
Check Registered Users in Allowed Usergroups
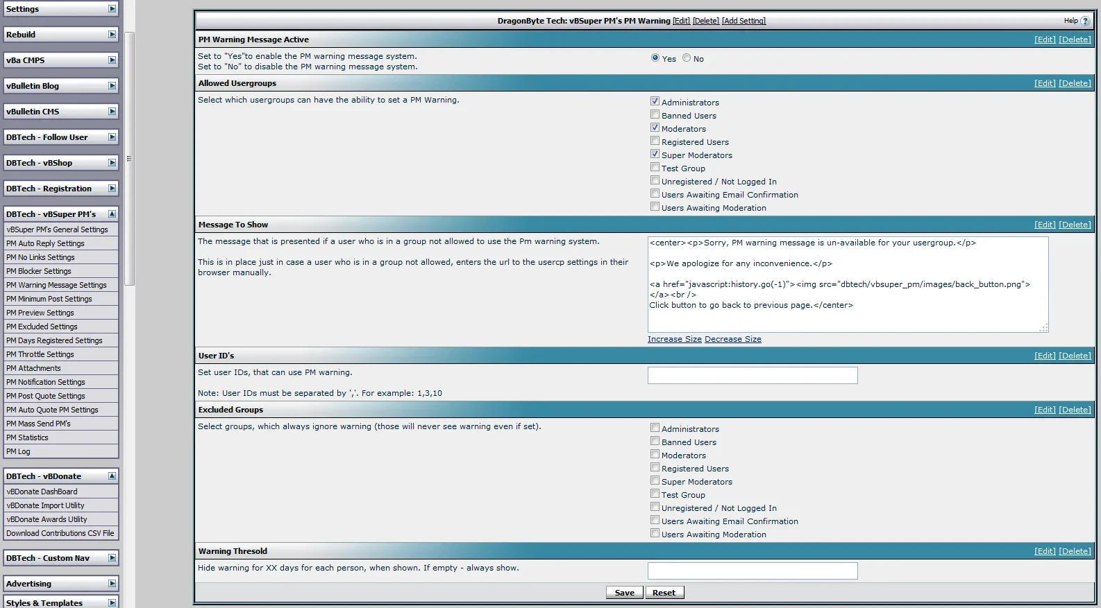coord(655,141)
